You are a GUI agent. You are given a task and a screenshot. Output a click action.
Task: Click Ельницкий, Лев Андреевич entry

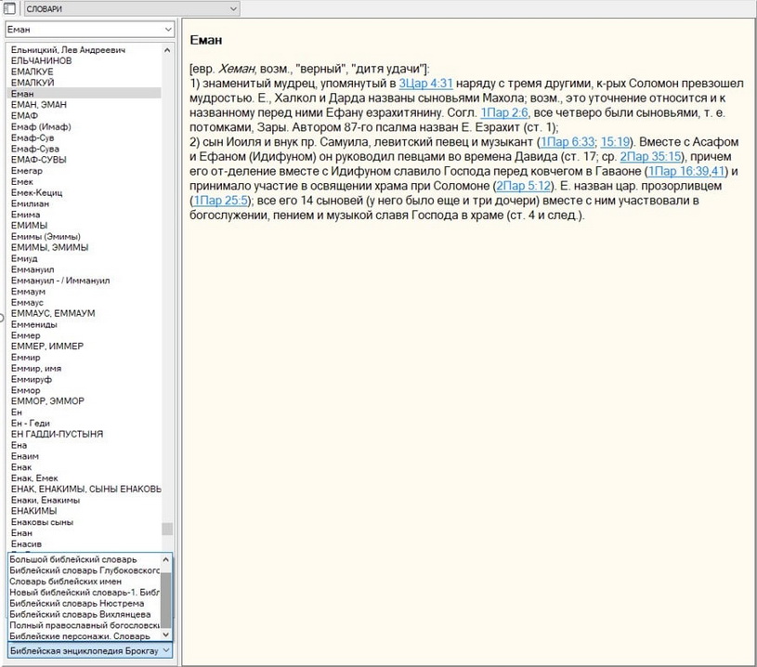click(x=68, y=49)
